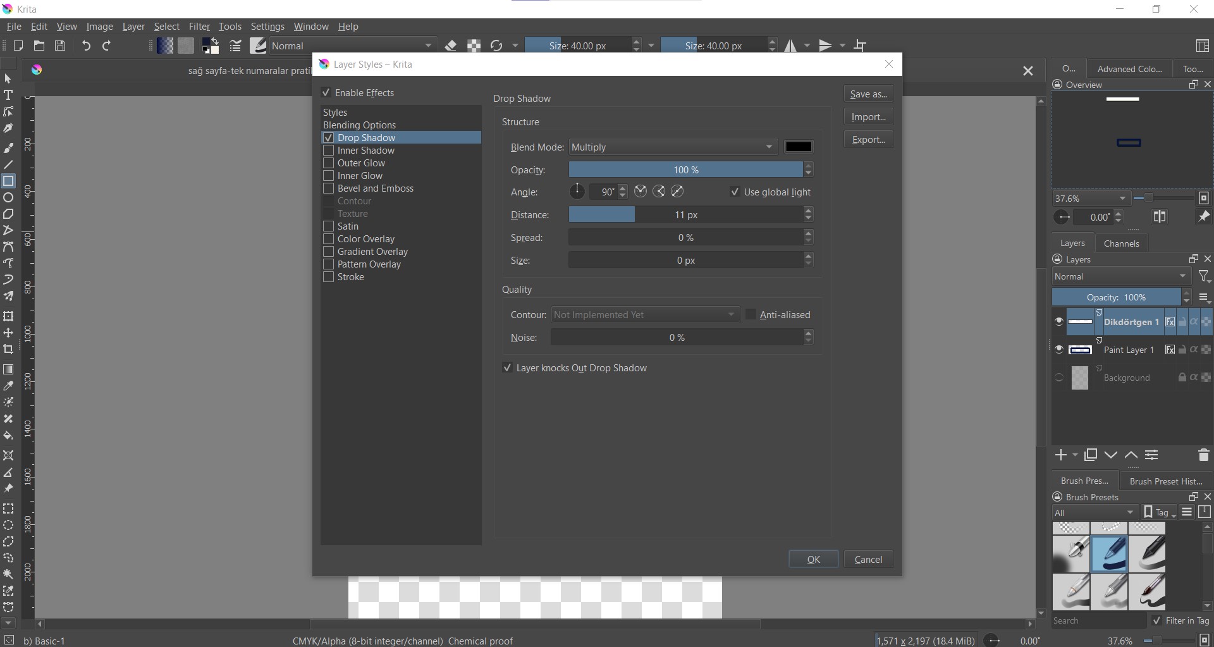Toggle eraser mode icon in toolbar

[451, 46]
